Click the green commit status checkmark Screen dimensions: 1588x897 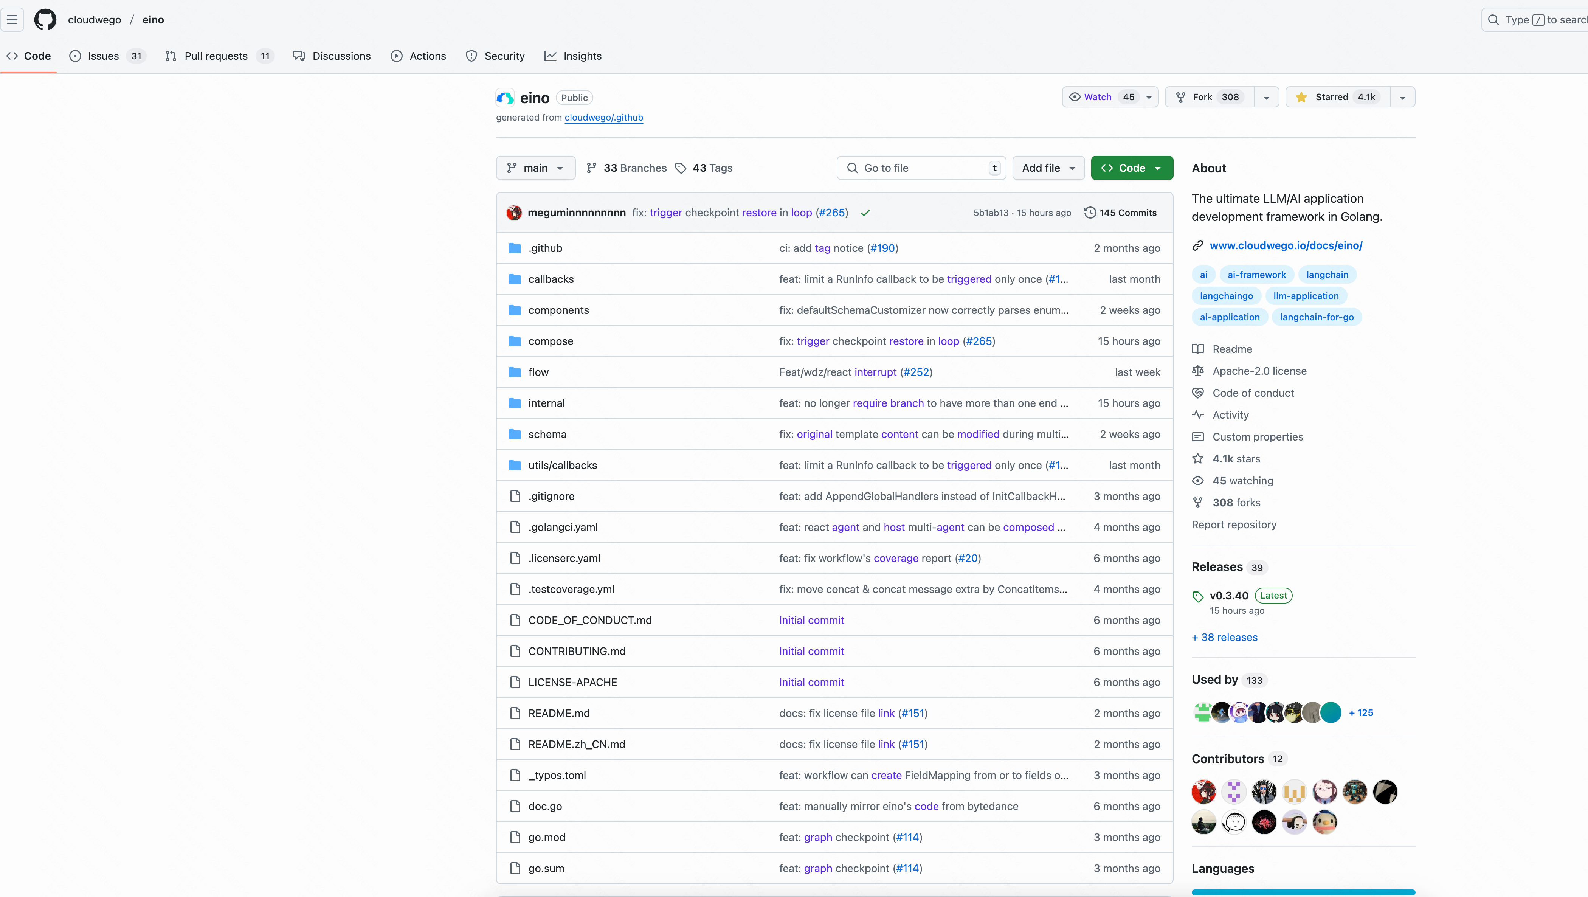pyautogui.click(x=865, y=213)
